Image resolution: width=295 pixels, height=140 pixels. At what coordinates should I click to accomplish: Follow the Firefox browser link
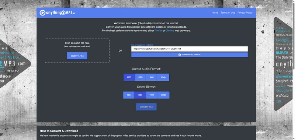158,31
